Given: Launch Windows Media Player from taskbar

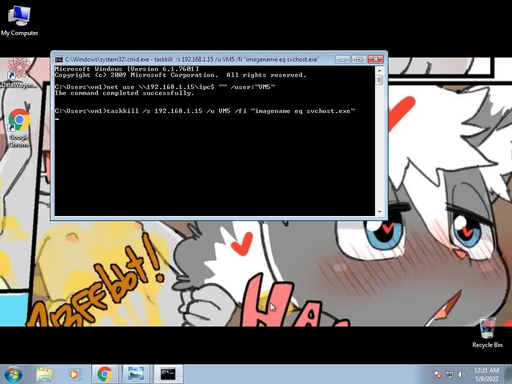Looking at the screenshot, I should pyautogui.click(x=74, y=374).
